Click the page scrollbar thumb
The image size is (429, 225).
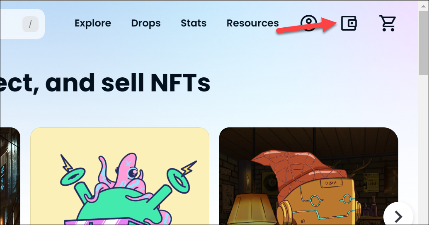click(424, 43)
